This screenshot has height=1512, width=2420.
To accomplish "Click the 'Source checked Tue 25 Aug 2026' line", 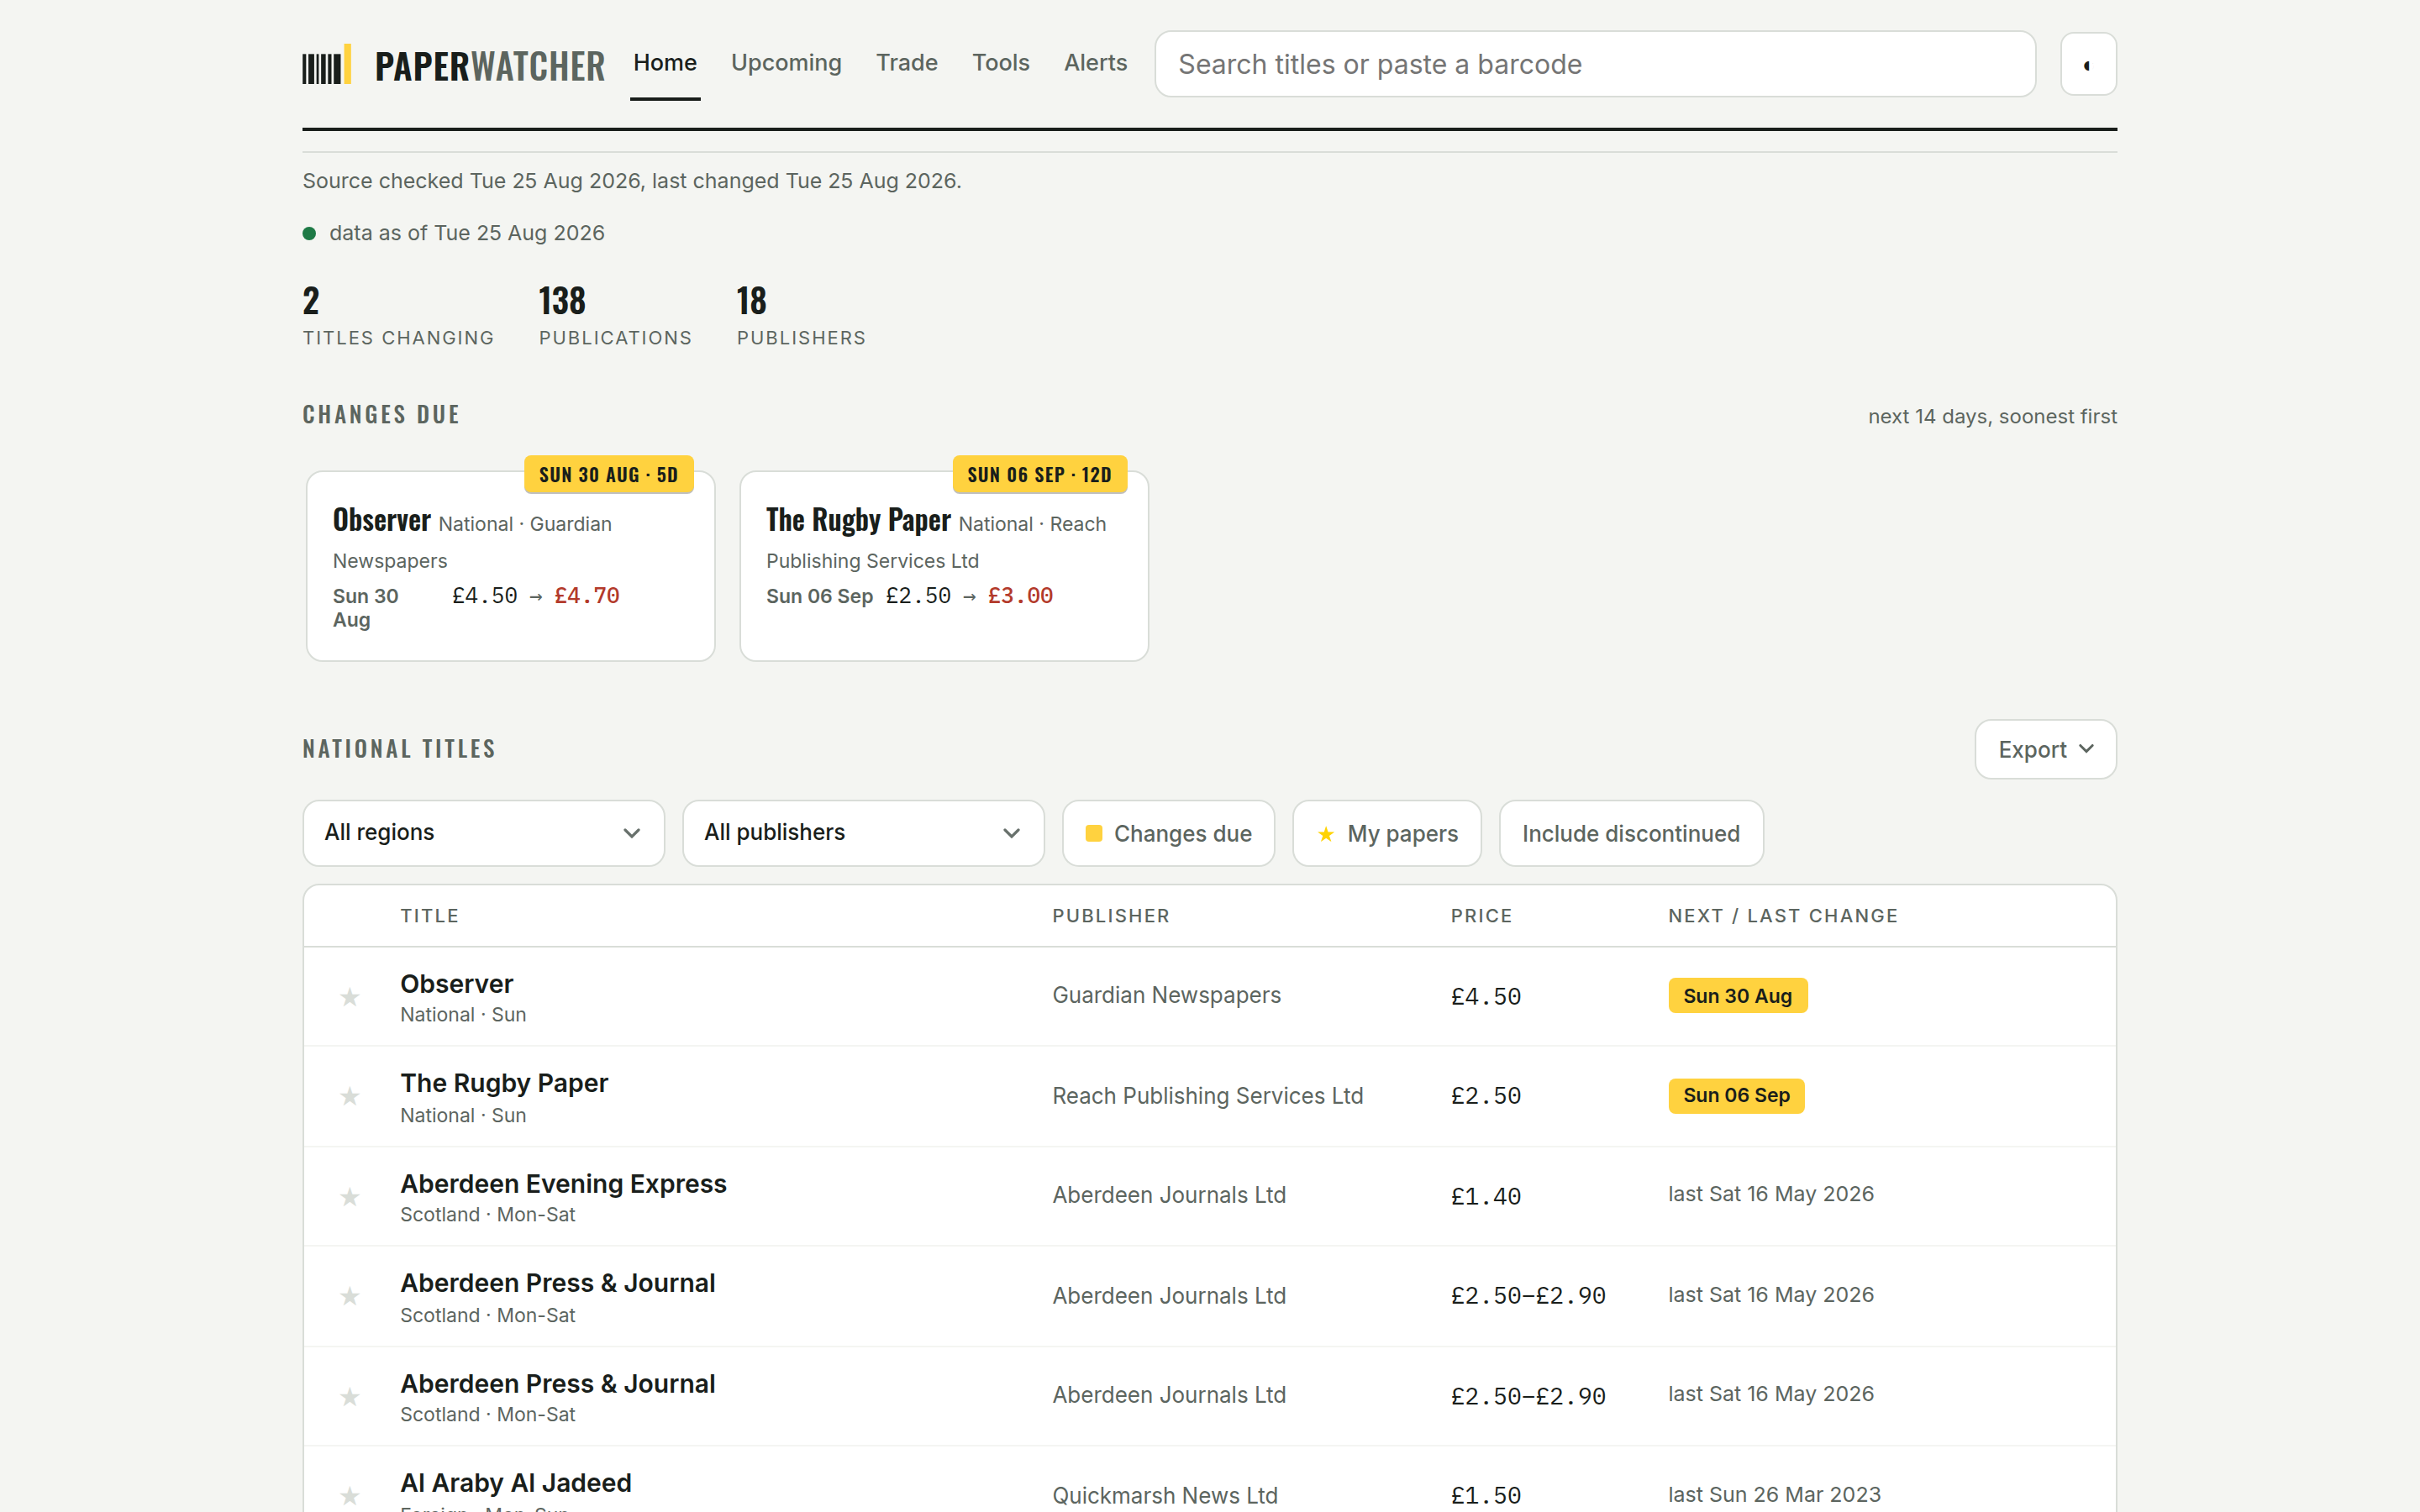I will tap(632, 181).
